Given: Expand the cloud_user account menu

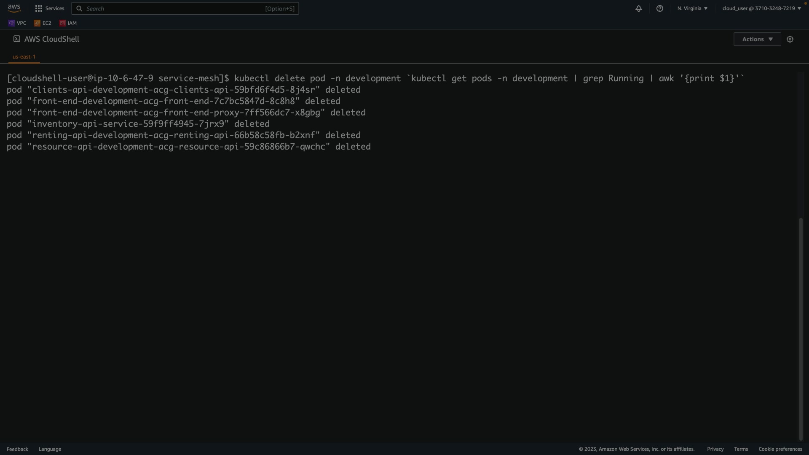Looking at the screenshot, I should pos(761,8).
